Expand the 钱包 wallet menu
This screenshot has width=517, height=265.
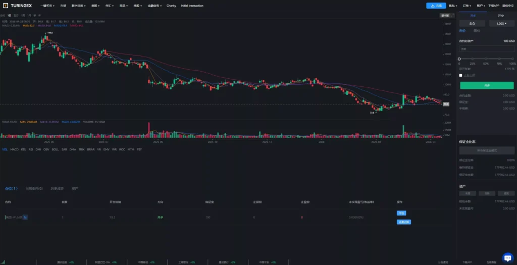(x=453, y=6)
